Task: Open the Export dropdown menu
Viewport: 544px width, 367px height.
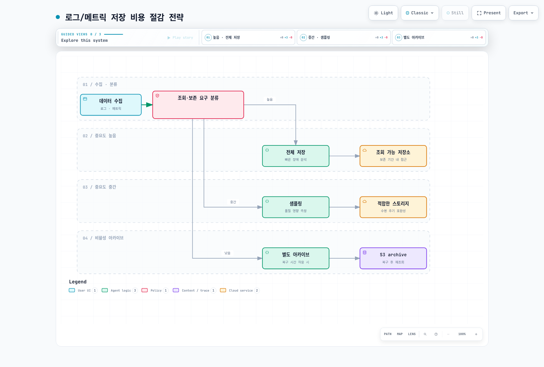Action: 523,13
